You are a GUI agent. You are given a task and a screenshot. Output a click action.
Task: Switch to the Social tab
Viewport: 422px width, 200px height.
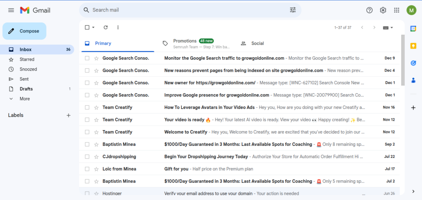(274, 44)
